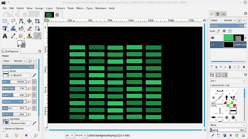This screenshot has width=248, height=139.
Task: Open the Colours menu
Action: 60,8
